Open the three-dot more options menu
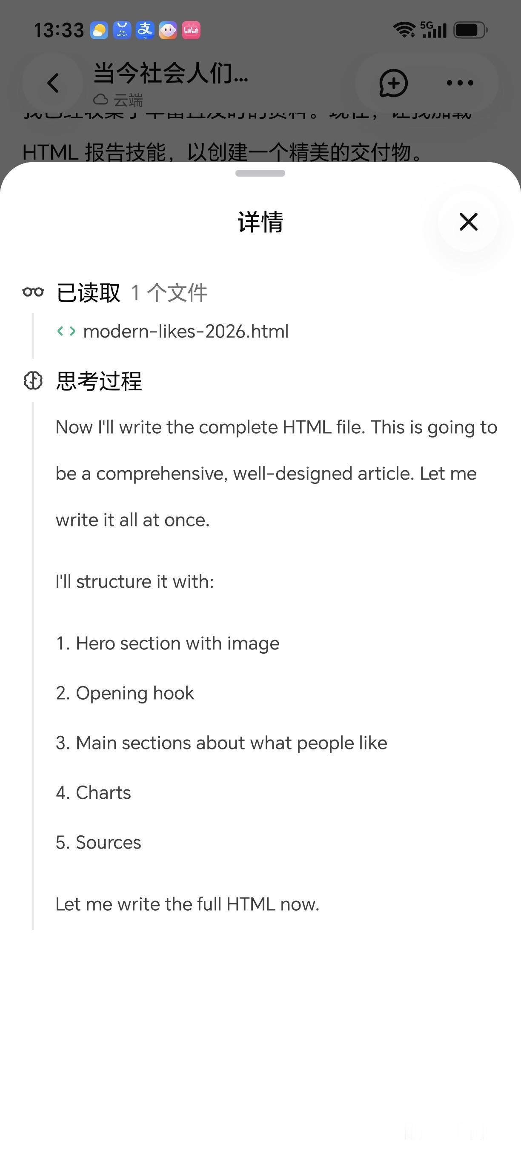521x1149 pixels. (460, 83)
